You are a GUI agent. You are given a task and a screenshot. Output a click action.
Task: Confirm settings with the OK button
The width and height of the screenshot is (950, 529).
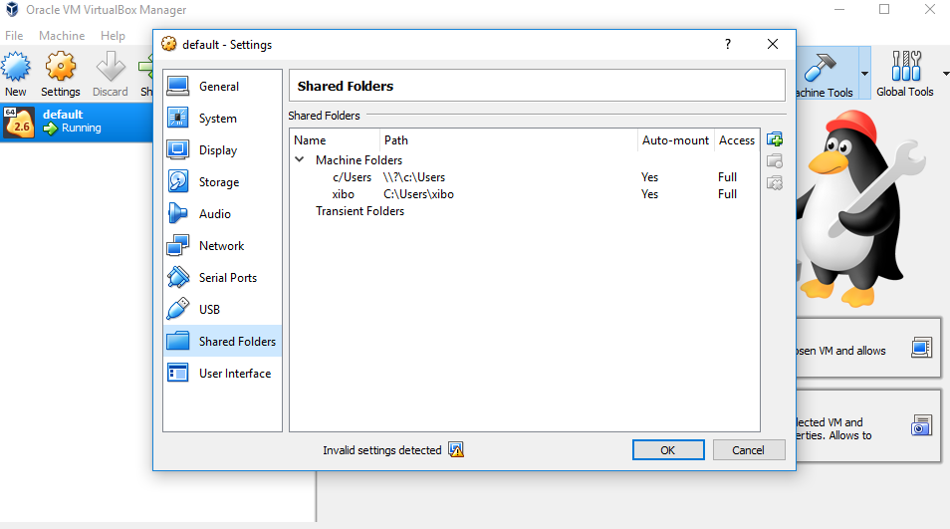[668, 449]
